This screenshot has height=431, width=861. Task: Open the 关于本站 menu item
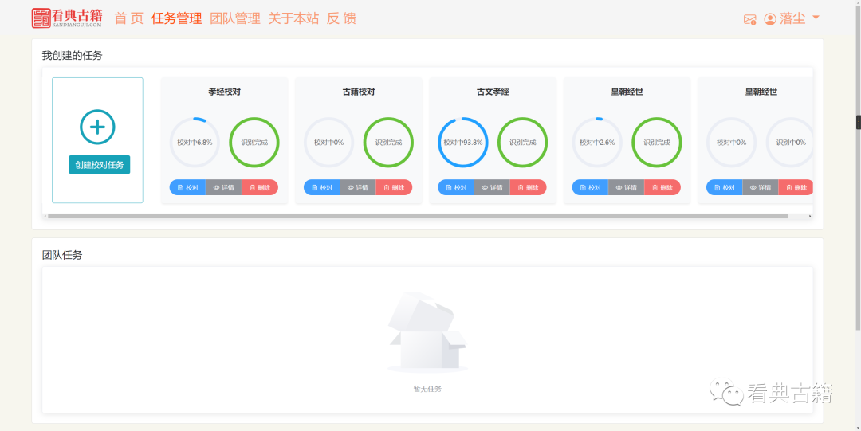coord(293,18)
